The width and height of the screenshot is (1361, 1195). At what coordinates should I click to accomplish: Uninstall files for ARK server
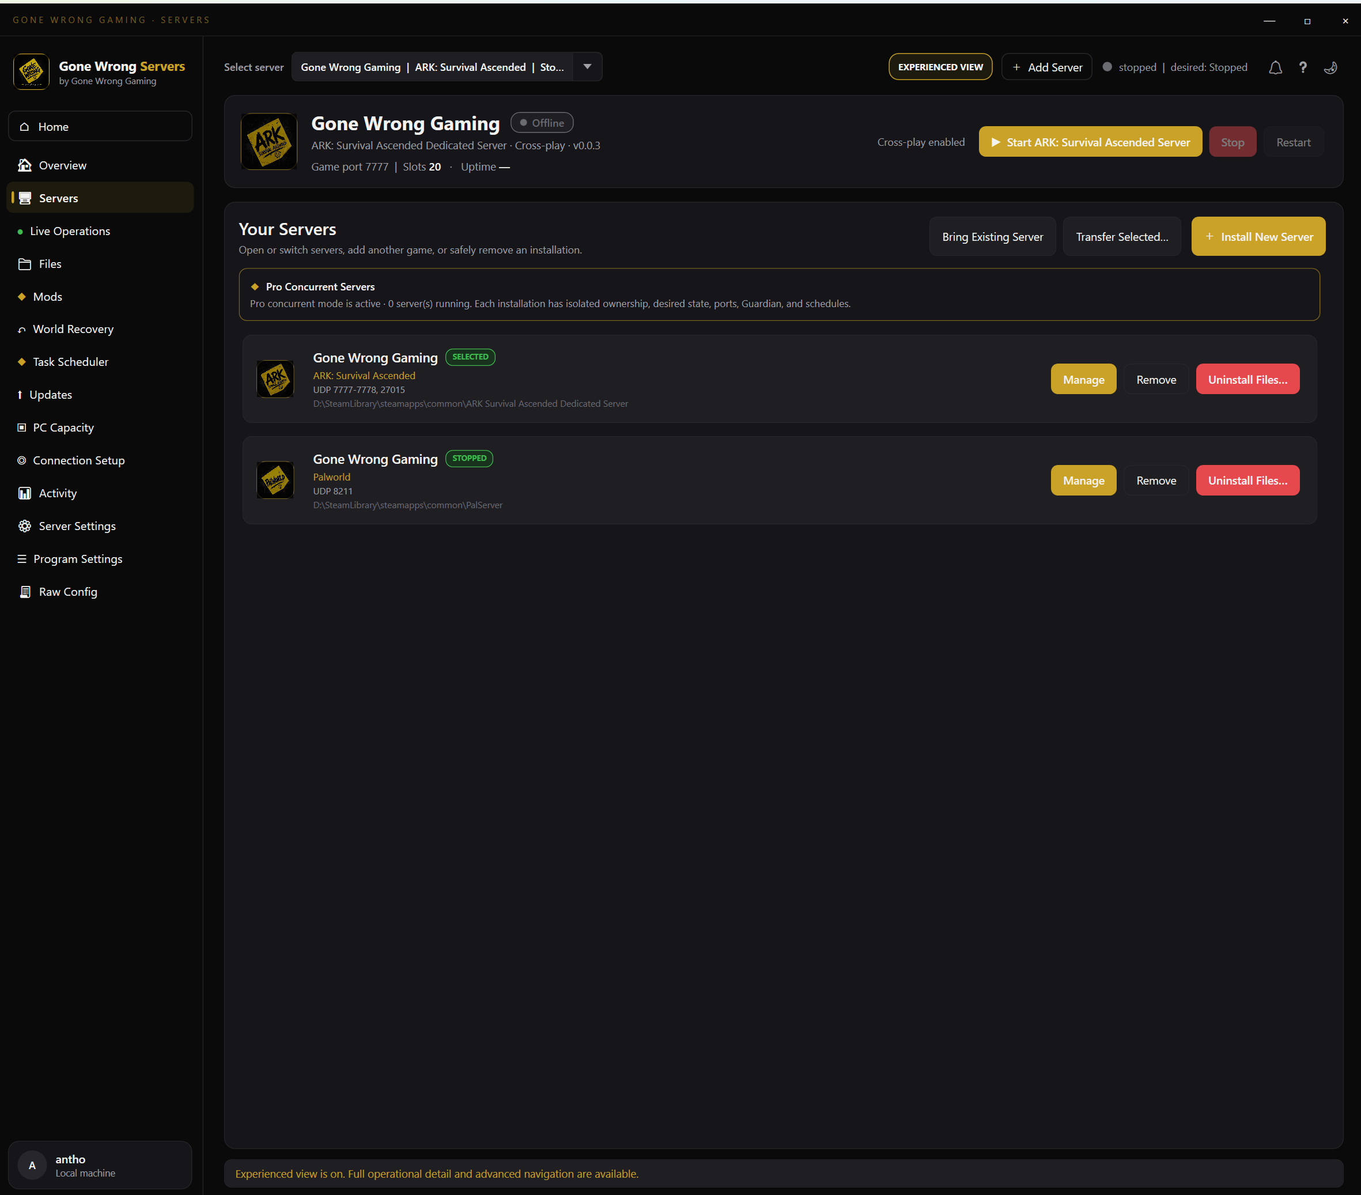(1247, 379)
